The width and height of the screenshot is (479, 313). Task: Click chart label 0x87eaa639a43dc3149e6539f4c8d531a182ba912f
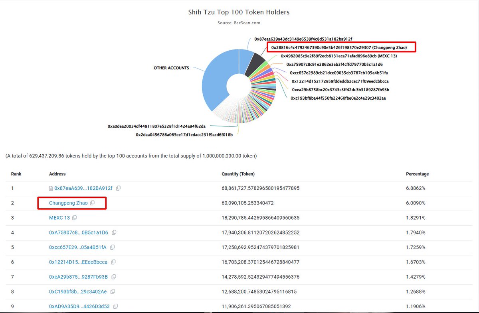pos(303,39)
